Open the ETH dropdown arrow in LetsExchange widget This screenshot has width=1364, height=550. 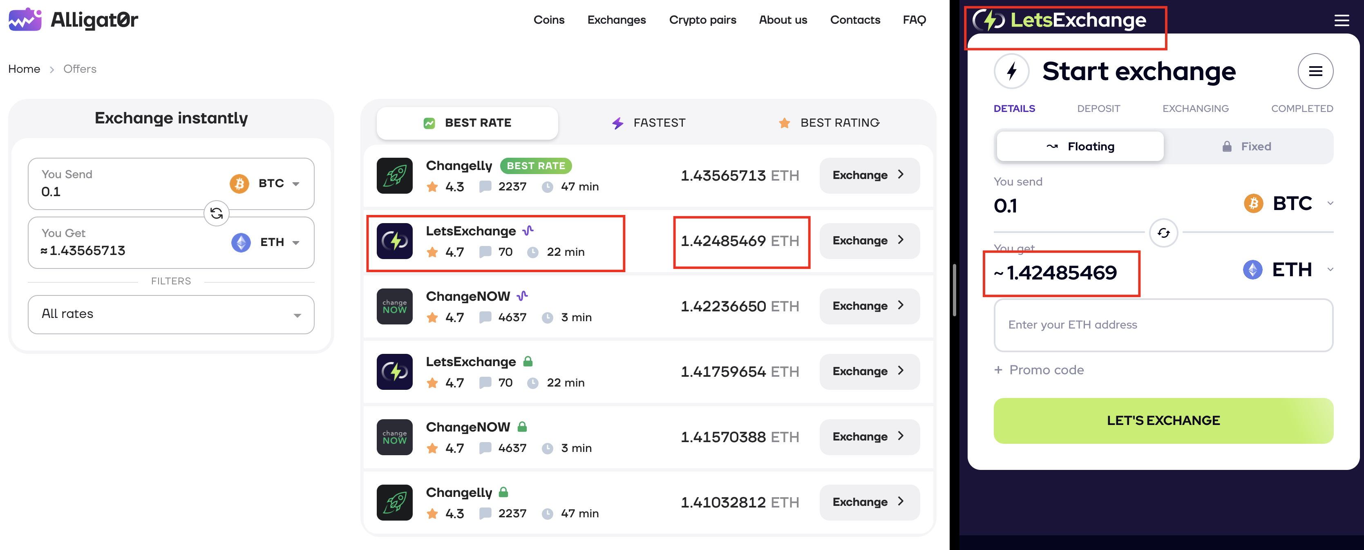pyautogui.click(x=1330, y=270)
